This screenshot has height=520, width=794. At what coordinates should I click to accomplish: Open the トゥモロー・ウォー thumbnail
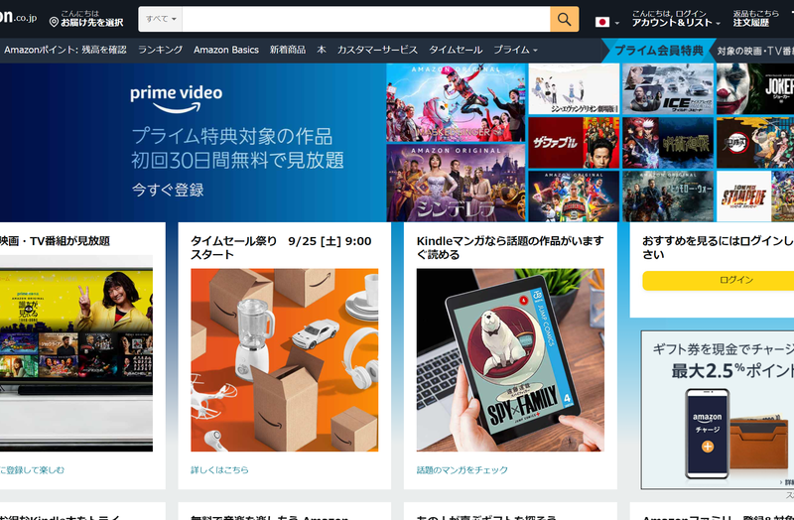[x=668, y=195]
